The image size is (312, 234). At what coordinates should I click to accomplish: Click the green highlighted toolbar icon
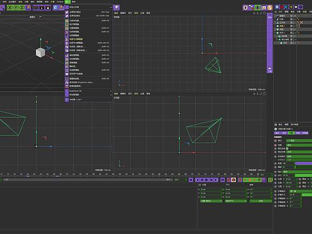point(257,8)
